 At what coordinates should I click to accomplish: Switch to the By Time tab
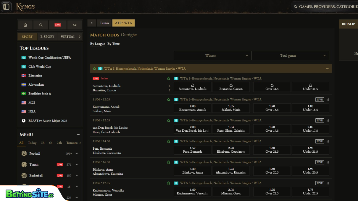coord(113,44)
